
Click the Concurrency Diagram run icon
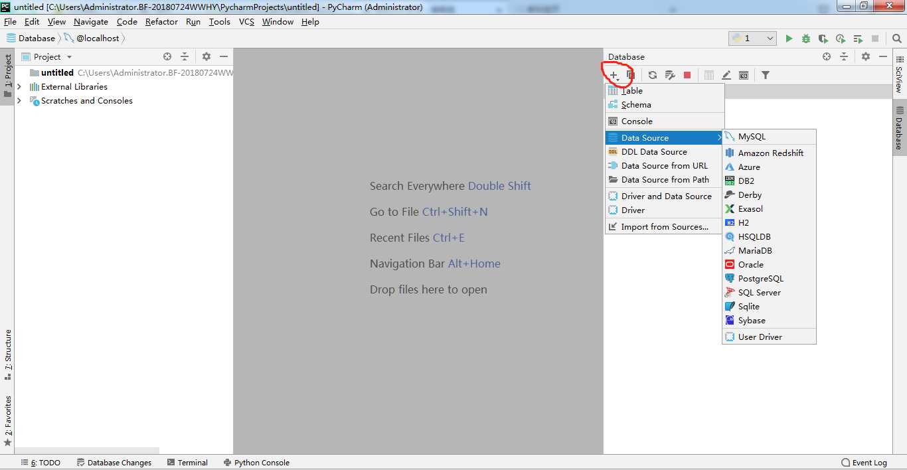click(x=859, y=39)
